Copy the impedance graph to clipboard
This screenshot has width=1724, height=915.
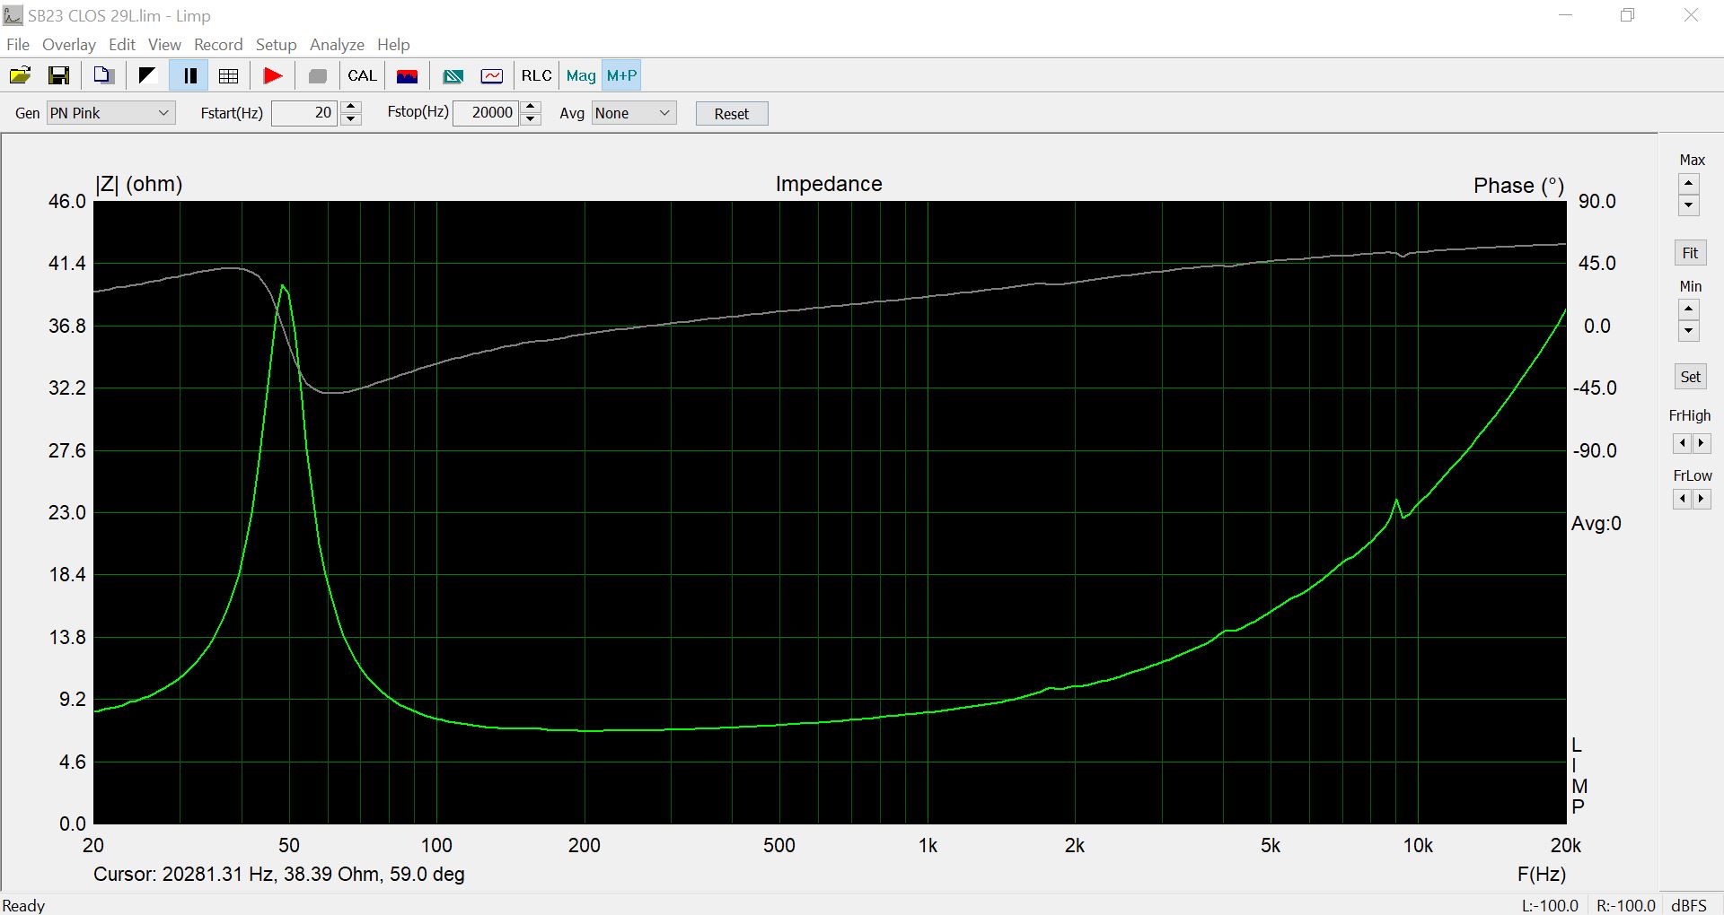pos(103,75)
